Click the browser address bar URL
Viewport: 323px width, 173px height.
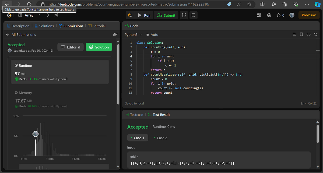click(x=129, y=5)
